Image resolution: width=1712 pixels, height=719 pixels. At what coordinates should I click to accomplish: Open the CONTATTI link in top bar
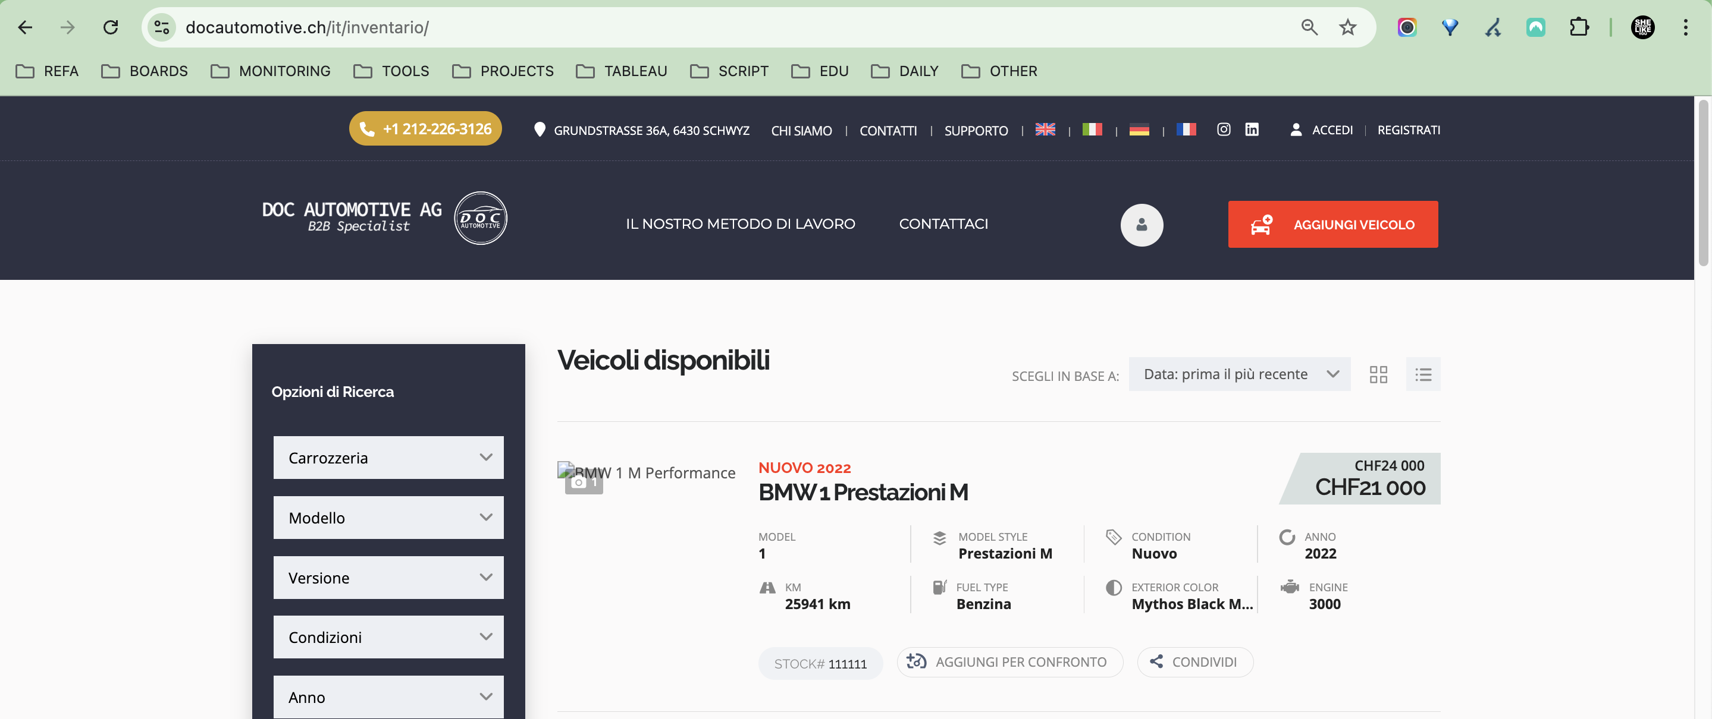tap(888, 131)
